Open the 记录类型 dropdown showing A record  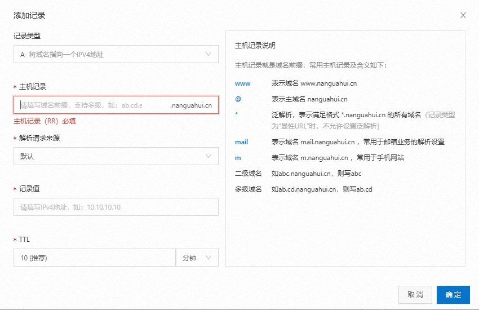[107, 55]
